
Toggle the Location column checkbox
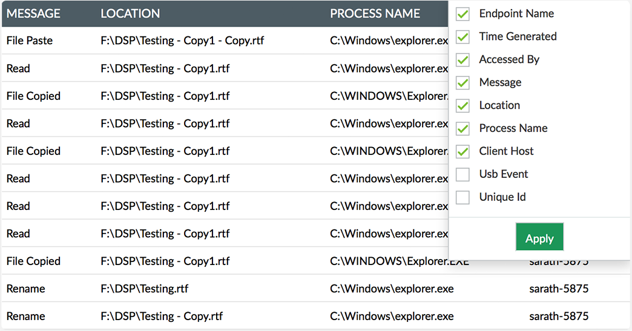click(x=462, y=106)
